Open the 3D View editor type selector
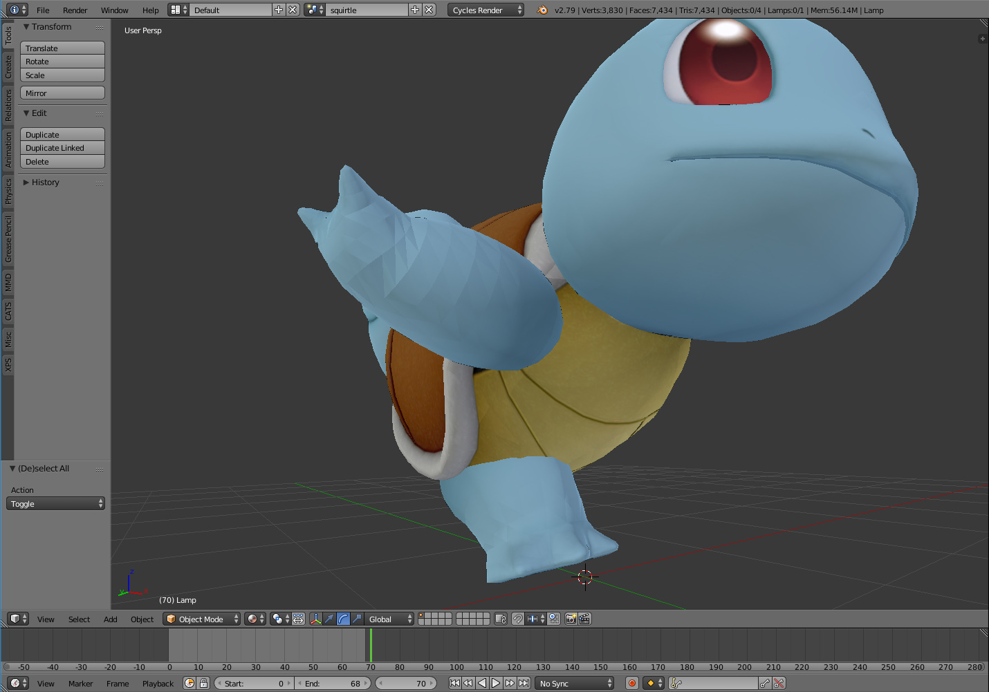This screenshot has height=692, width=989. (x=18, y=619)
